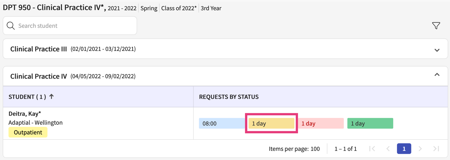
Task: Click the Outpatient tag
Action: pyautogui.click(x=28, y=132)
